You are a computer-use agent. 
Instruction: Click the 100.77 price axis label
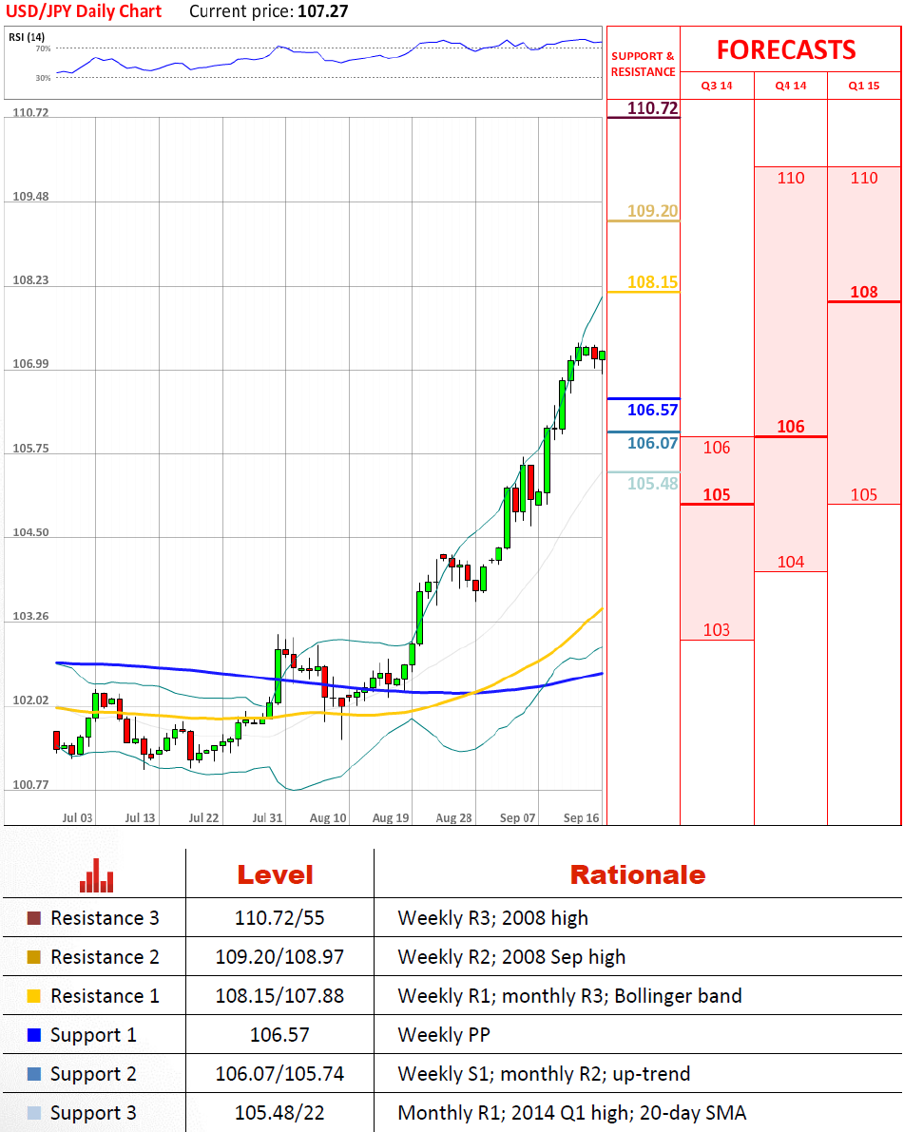tap(30, 785)
